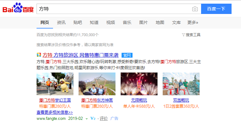
Task: Click the search tools funnel icon
Action: click(183, 35)
